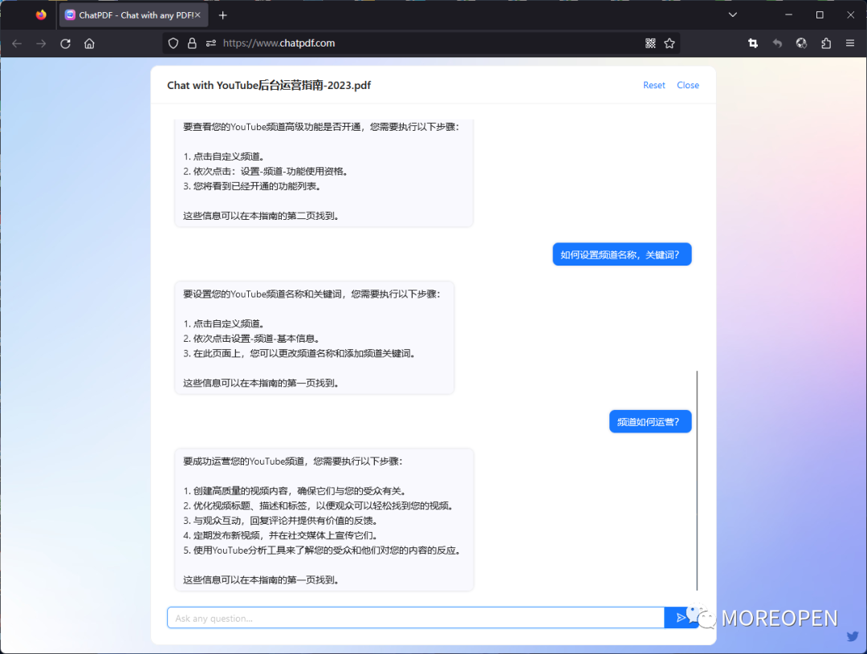This screenshot has width=867, height=654.
Task: Click line 在此页面上，您可以更改频道名称
Action: 299,353
